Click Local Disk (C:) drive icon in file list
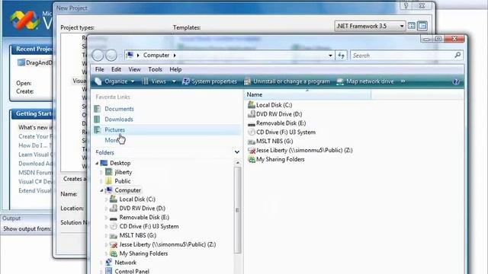Screen dimensions: 488x274 tap(251, 105)
